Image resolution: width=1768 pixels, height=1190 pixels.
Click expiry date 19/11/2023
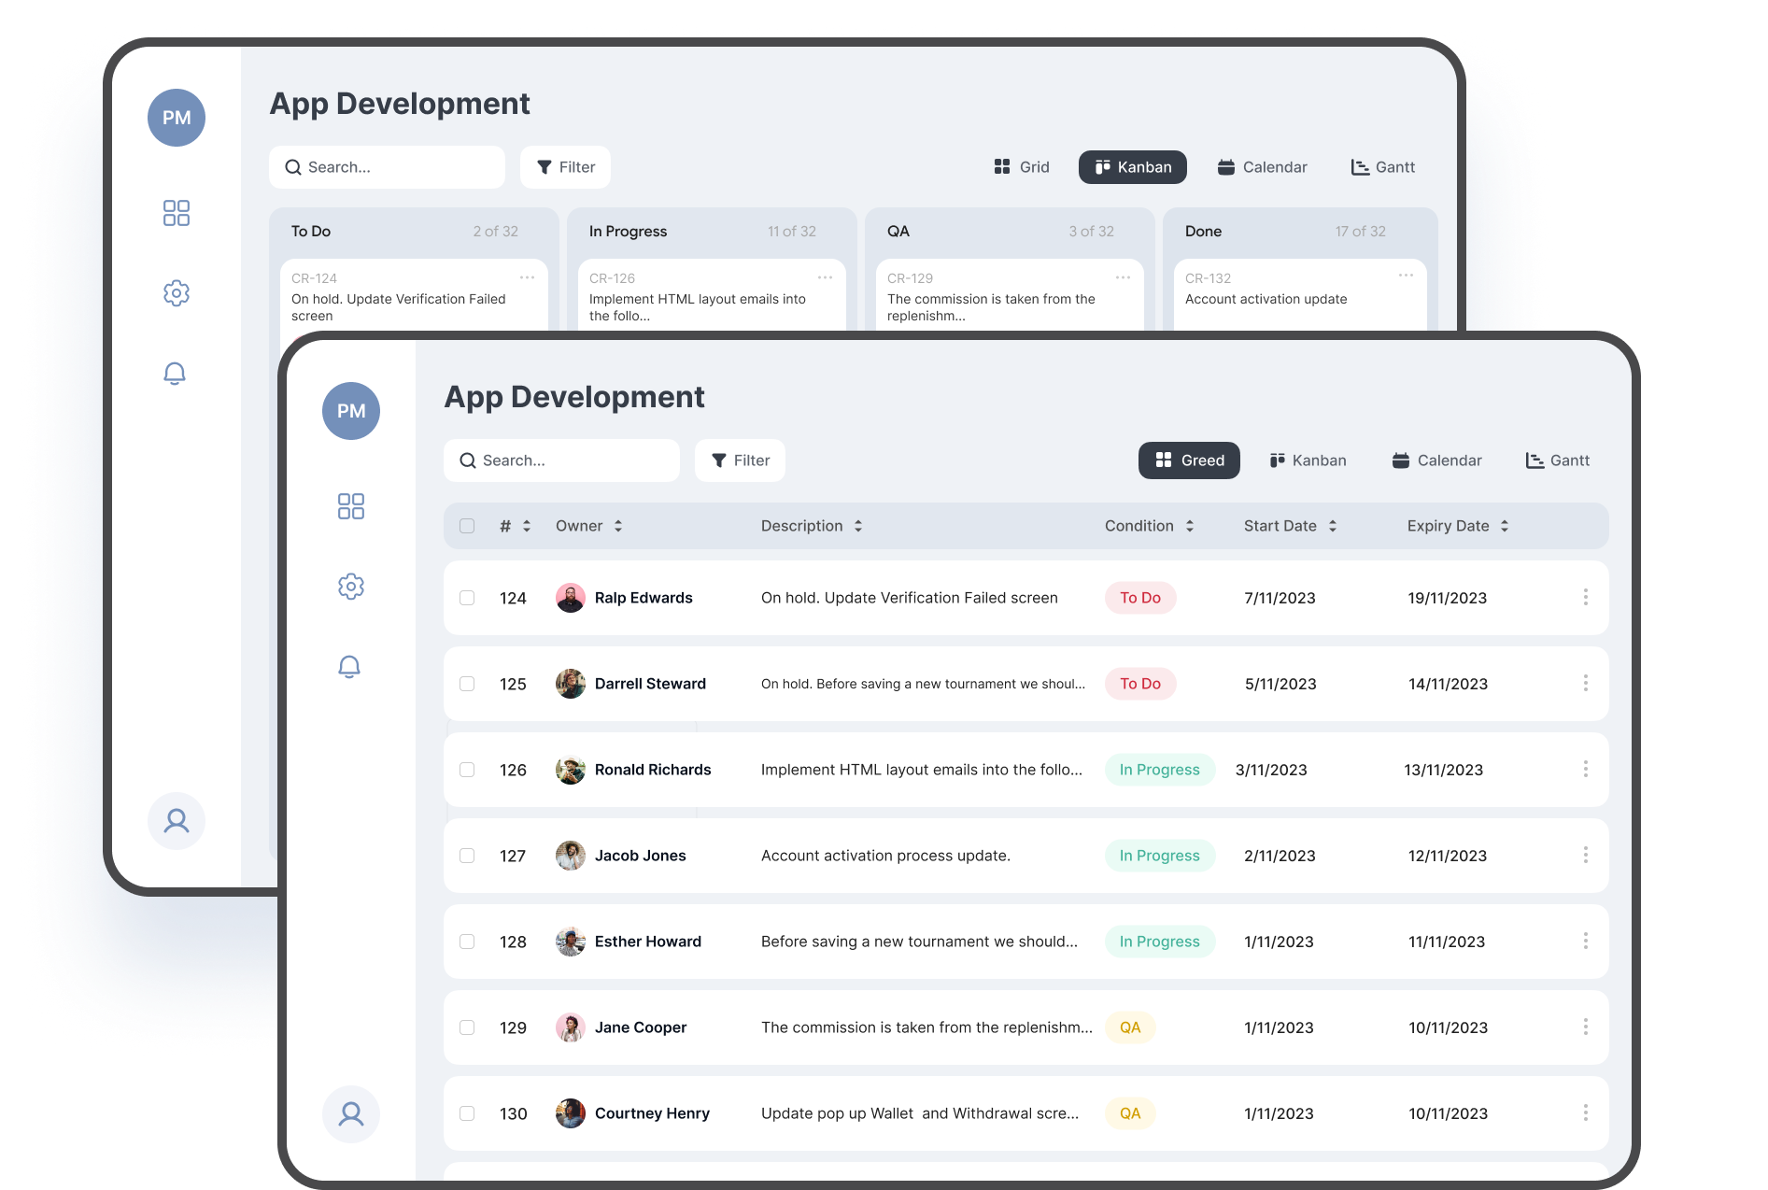pos(1448,598)
